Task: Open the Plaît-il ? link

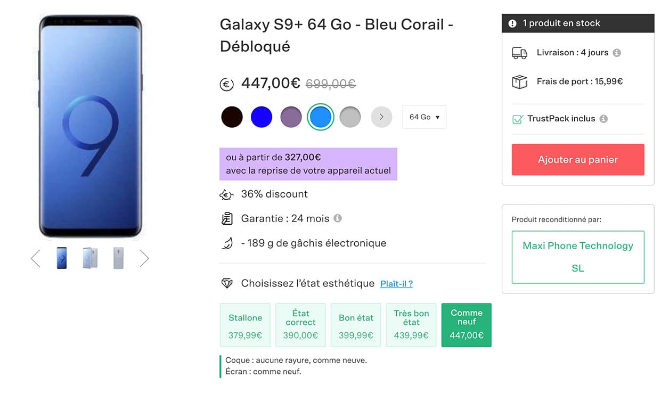Action: (396, 284)
